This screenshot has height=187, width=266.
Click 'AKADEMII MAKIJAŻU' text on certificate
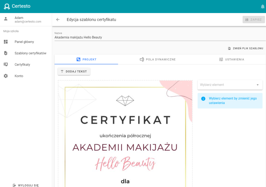(125, 147)
